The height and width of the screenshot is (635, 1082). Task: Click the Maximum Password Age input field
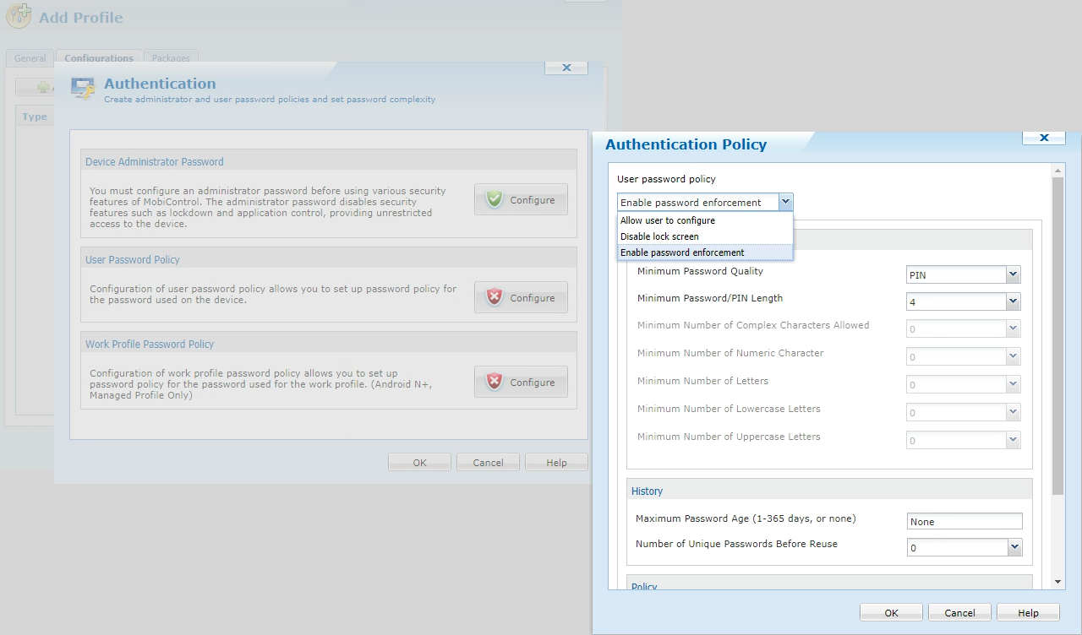964,522
